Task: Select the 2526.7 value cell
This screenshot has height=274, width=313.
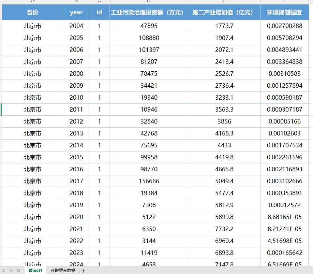Action: pos(224,74)
